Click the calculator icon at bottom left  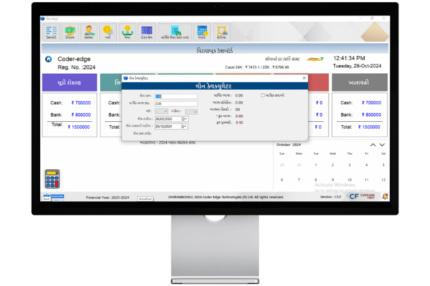(53, 178)
